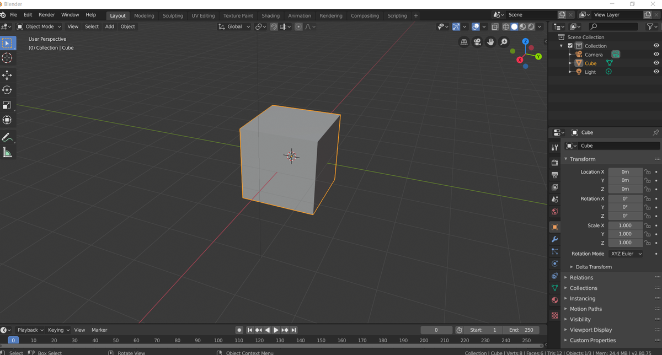Enable auto keying record button
Image resolution: width=662 pixels, height=355 pixels.
(x=239, y=330)
